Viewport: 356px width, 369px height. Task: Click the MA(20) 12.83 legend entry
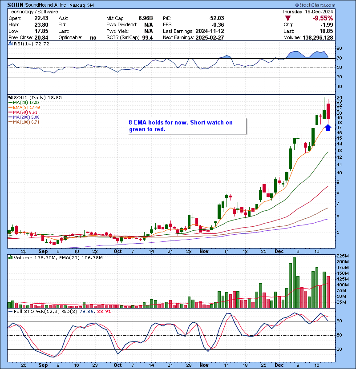(x=26, y=103)
